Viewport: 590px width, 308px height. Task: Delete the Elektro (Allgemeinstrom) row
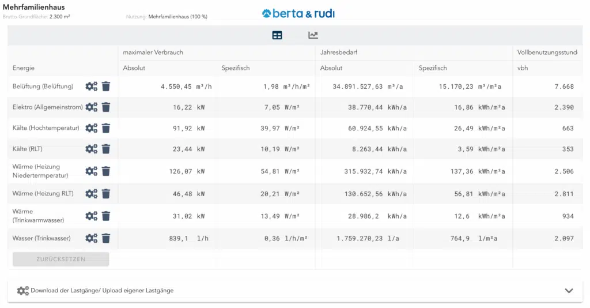click(x=106, y=107)
